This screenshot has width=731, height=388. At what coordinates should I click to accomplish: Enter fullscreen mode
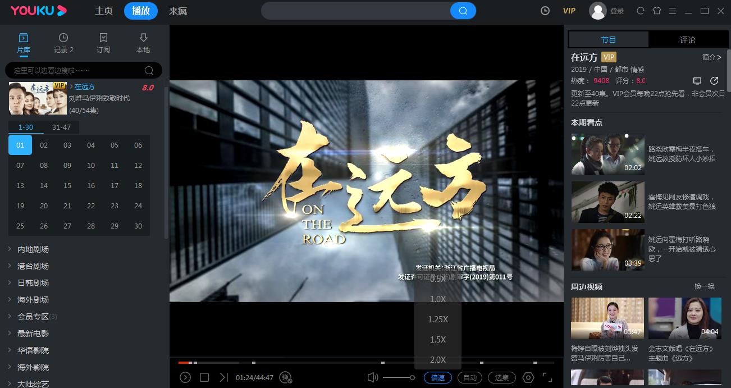pyautogui.click(x=547, y=377)
